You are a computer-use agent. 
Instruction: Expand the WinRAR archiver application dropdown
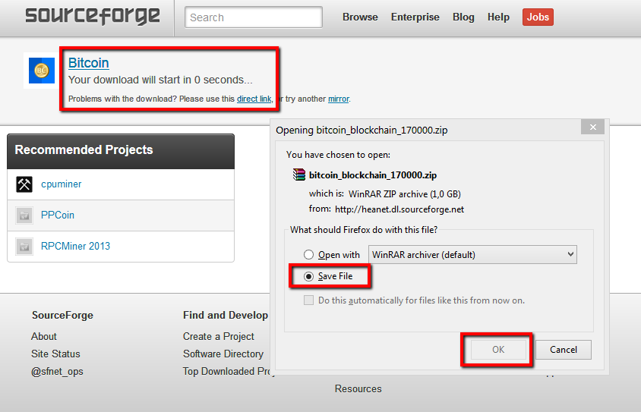click(x=472, y=255)
